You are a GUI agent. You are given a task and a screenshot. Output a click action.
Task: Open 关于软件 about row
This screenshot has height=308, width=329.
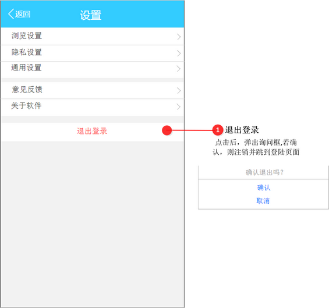click(x=93, y=107)
